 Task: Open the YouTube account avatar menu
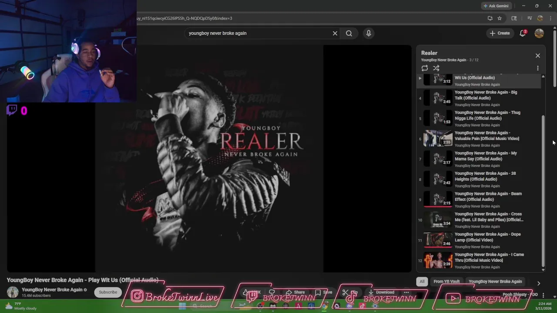539,33
